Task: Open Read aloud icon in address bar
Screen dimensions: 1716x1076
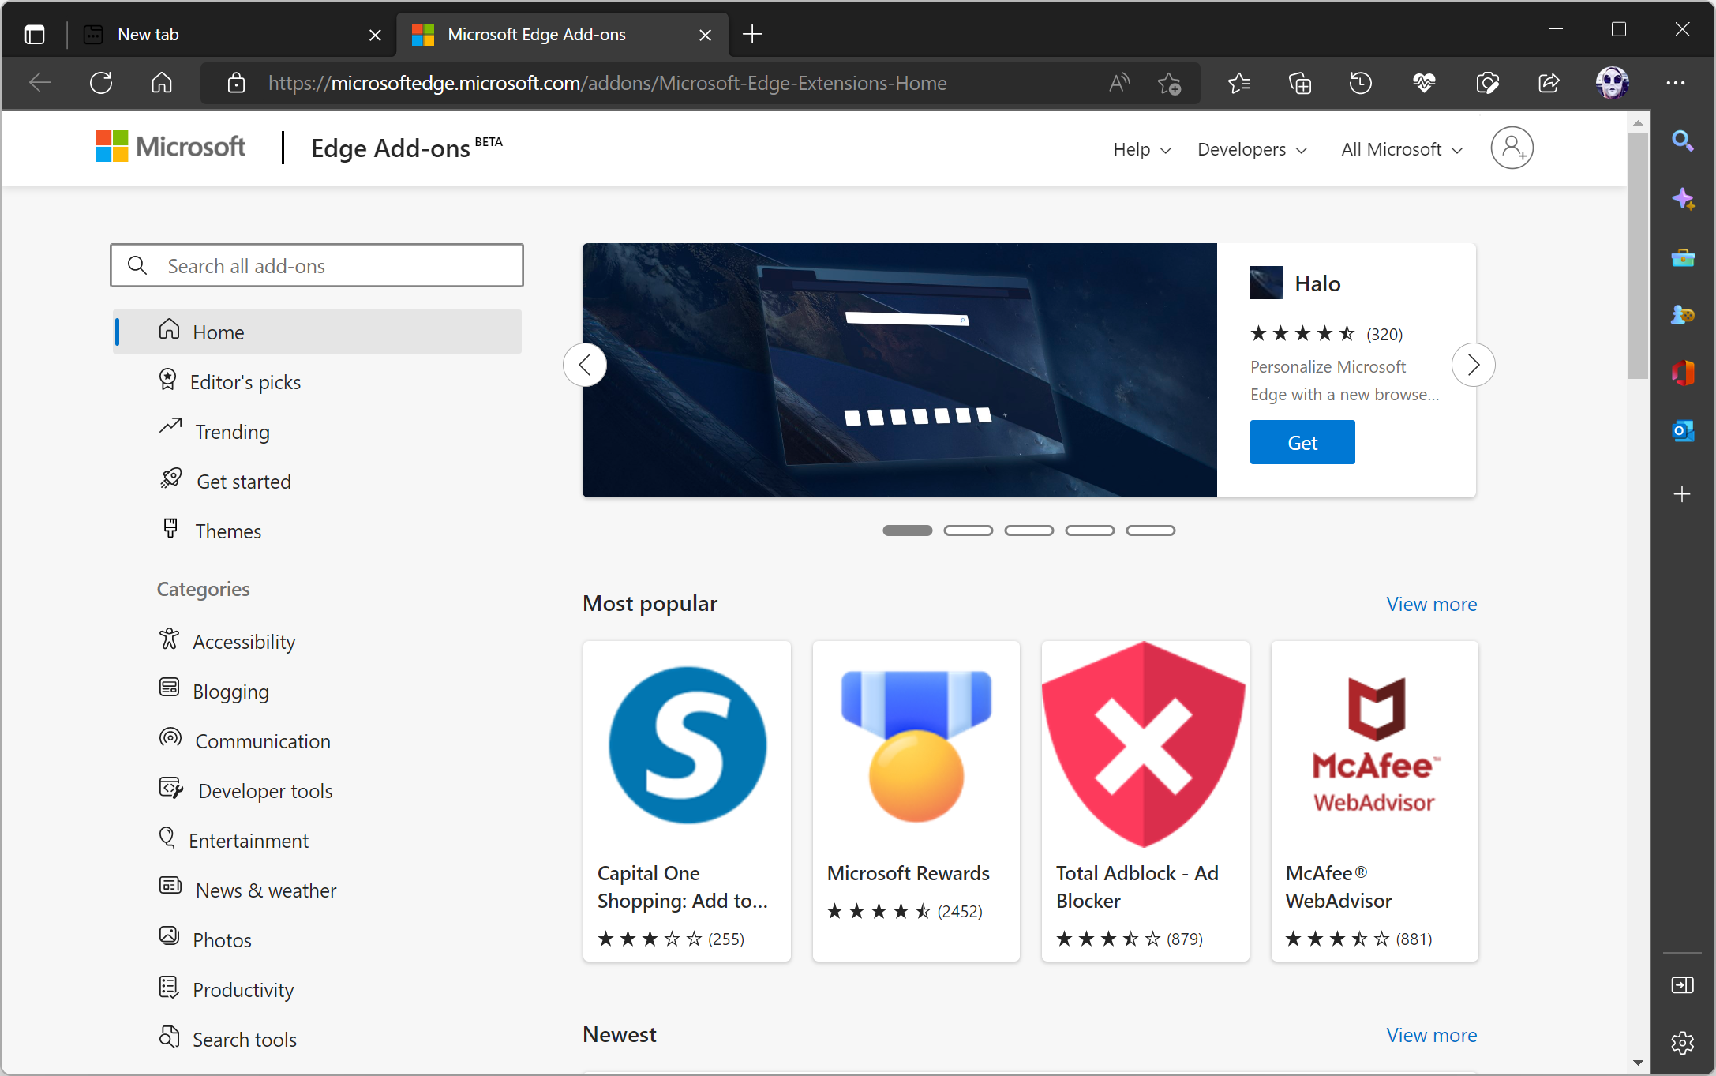Action: point(1119,83)
